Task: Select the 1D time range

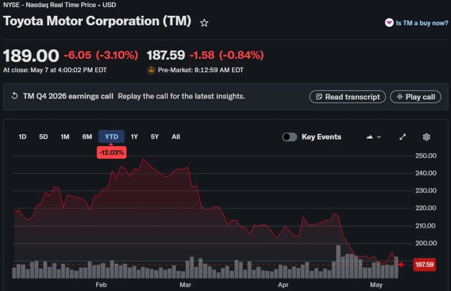Action: pos(22,136)
